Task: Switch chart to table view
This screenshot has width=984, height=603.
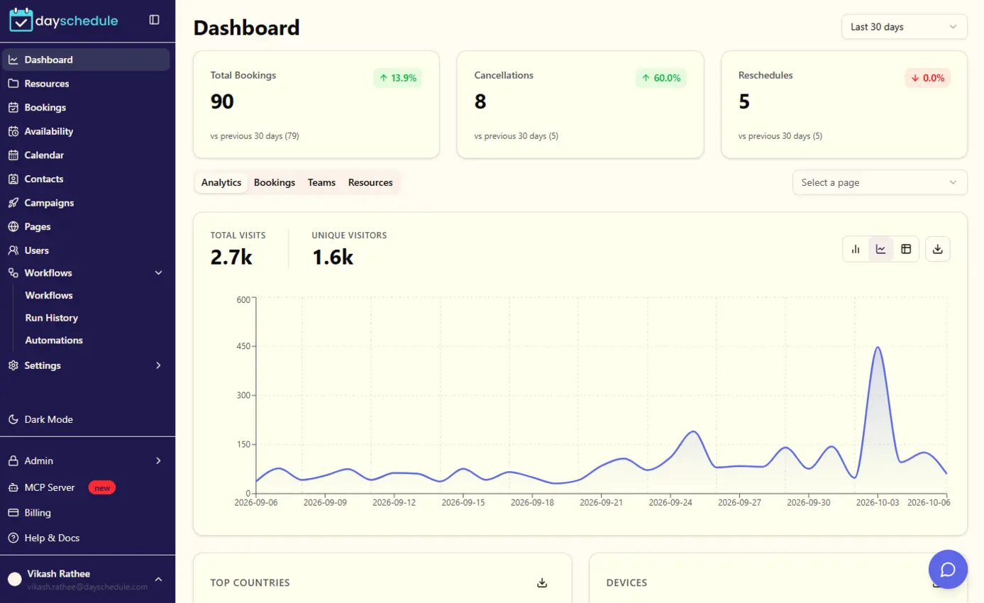Action: [906, 249]
